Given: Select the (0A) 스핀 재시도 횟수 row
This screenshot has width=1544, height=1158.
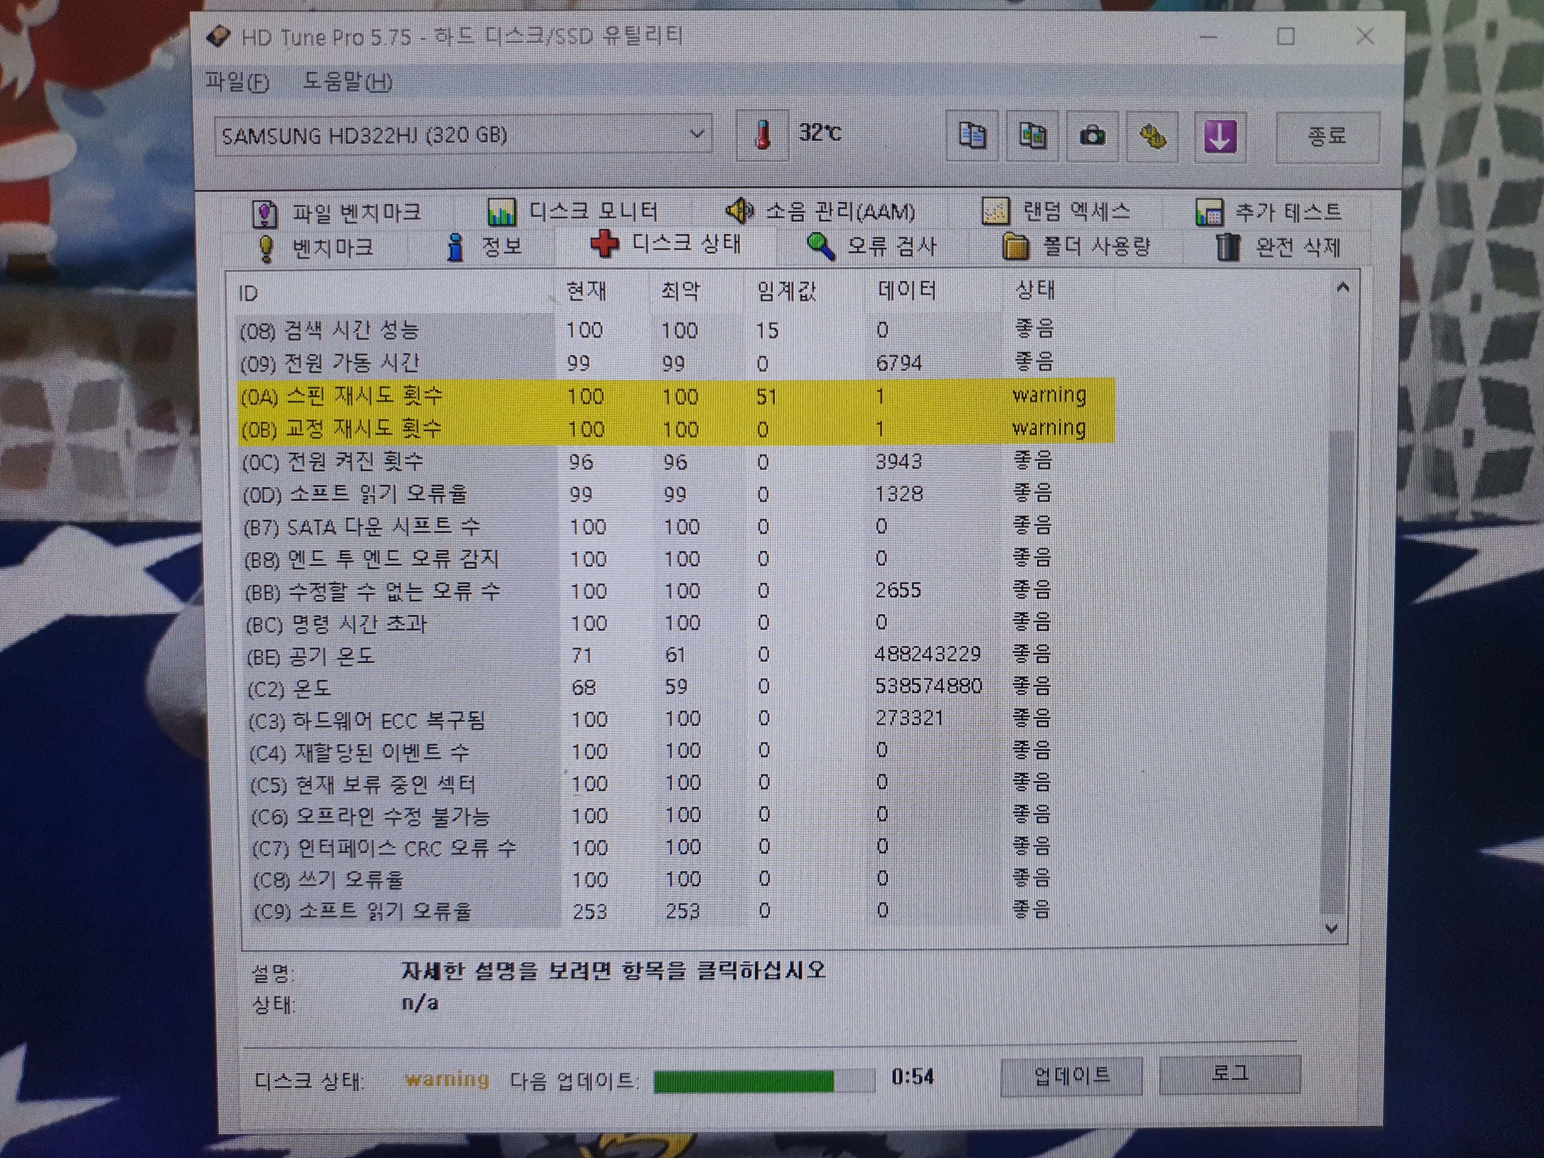Looking at the screenshot, I should [675, 396].
